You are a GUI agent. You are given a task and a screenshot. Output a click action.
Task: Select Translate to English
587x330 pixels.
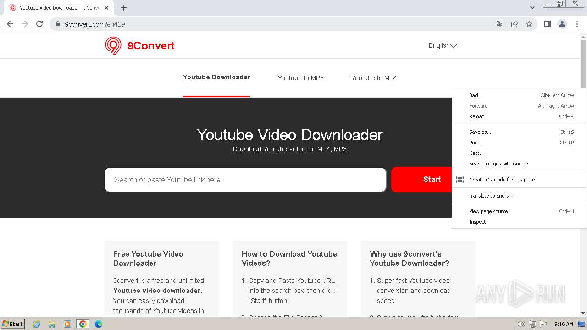[x=519, y=196]
